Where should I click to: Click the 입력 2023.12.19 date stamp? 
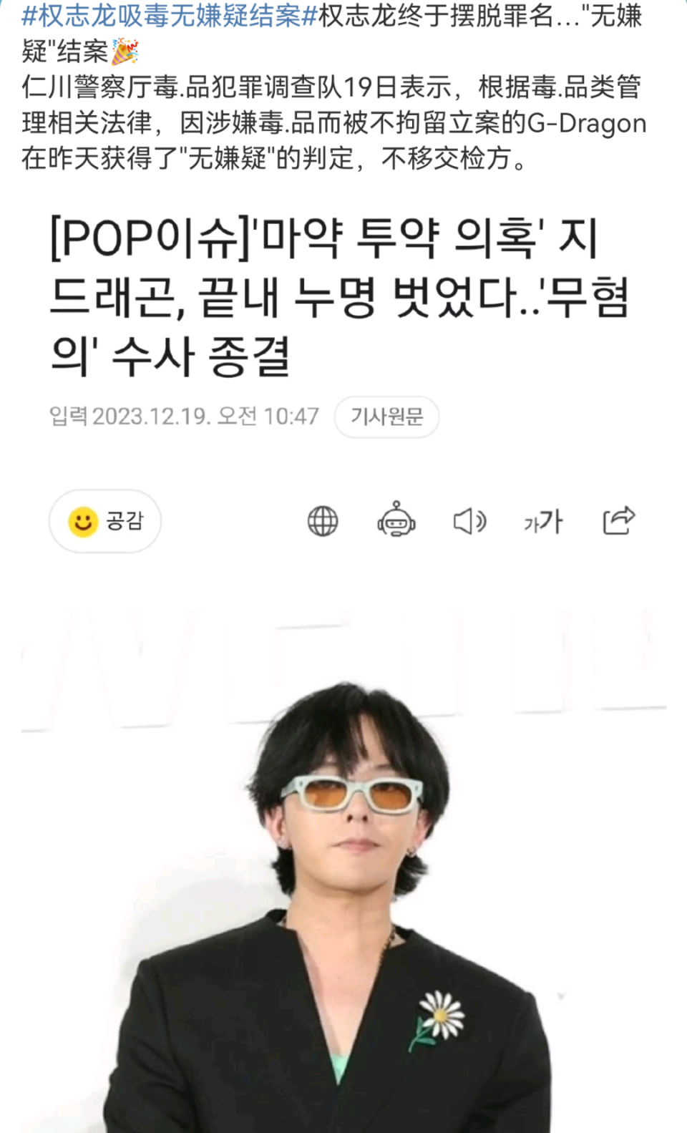point(184,416)
